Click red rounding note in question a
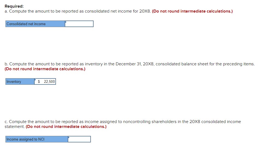This screenshot has width=259, height=149. click(x=192, y=11)
